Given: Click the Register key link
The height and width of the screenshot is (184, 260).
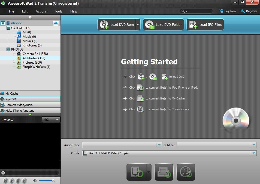Looking at the screenshot, I should [249, 11].
